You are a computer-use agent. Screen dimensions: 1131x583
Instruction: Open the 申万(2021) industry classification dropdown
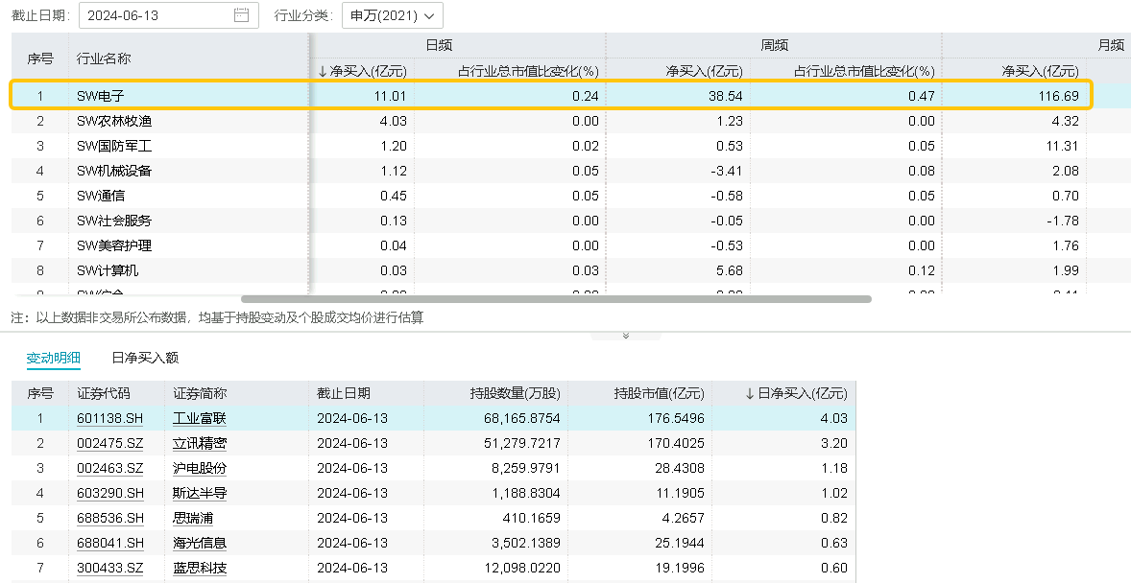[x=393, y=15]
